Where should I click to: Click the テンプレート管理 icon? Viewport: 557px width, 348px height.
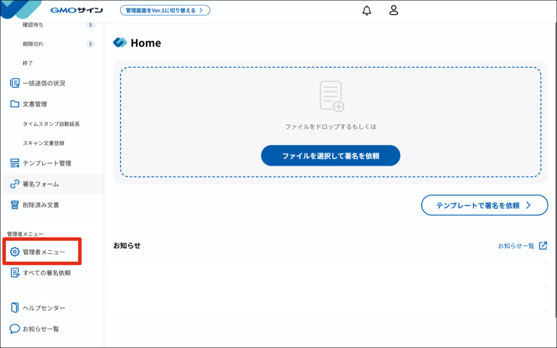(x=15, y=163)
